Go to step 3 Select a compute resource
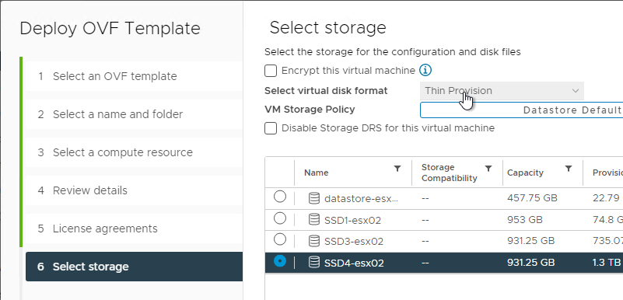This screenshot has height=300, width=623. click(x=135, y=152)
